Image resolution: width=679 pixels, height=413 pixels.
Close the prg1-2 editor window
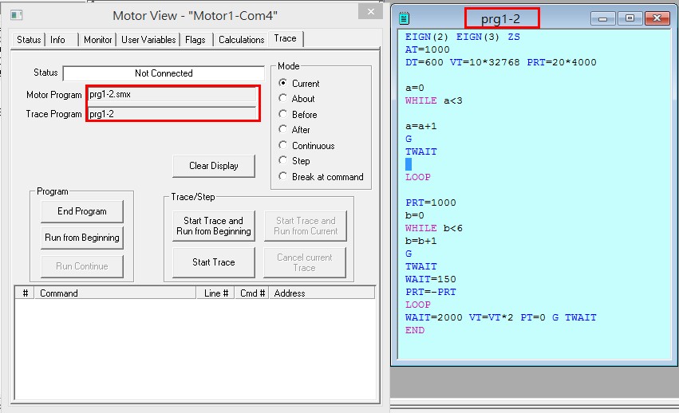(x=657, y=18)
